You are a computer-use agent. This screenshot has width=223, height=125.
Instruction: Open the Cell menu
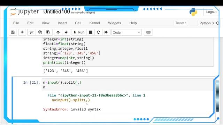coord(78,23)
